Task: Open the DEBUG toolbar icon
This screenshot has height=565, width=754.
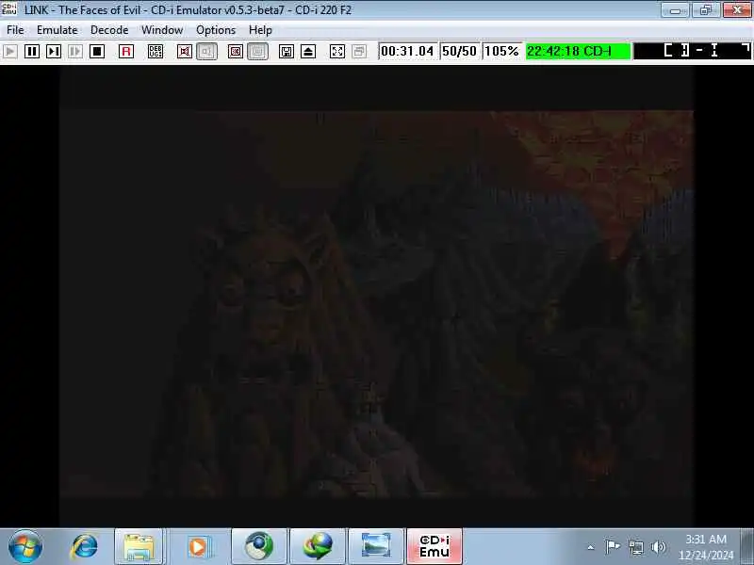Action: 156,52
